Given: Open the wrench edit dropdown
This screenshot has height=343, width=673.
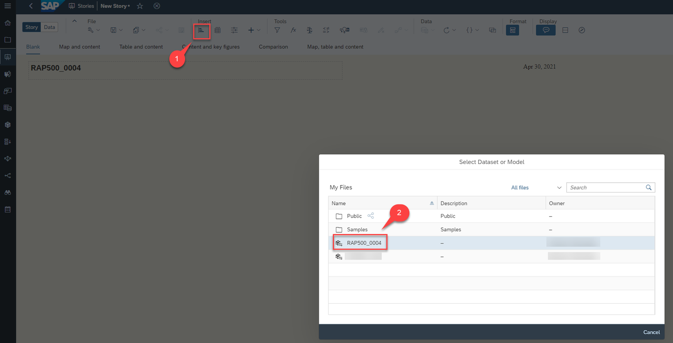Looking at the screenshot, I should coord(94,30).
